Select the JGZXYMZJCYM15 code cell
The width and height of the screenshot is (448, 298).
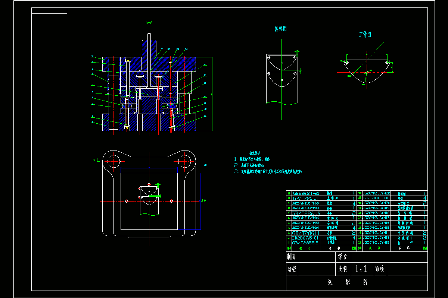[x=376, y=228]
